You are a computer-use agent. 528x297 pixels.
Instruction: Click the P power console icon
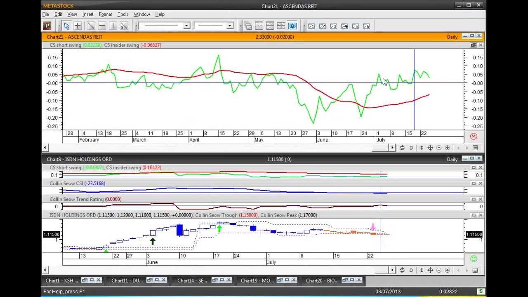(x=47, y=26)
